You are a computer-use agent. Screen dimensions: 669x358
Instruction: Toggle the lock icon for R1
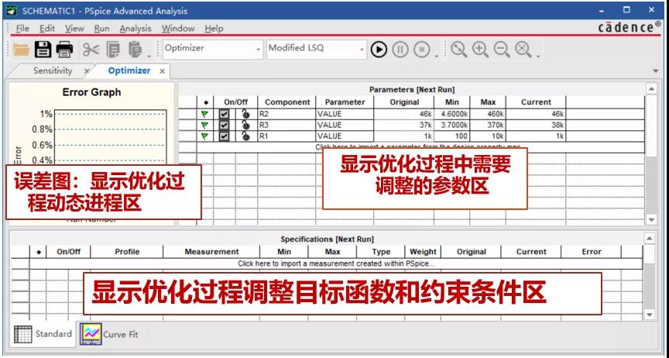click(245, 136)
